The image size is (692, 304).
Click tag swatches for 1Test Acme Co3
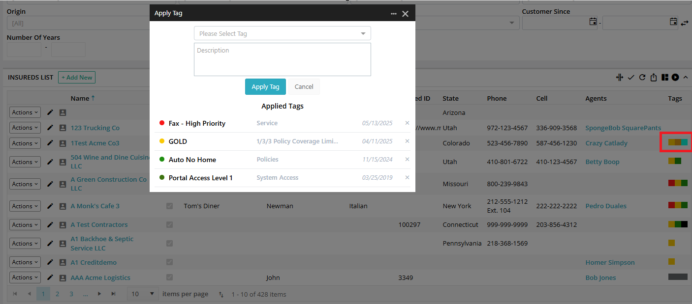click(678, 142)
